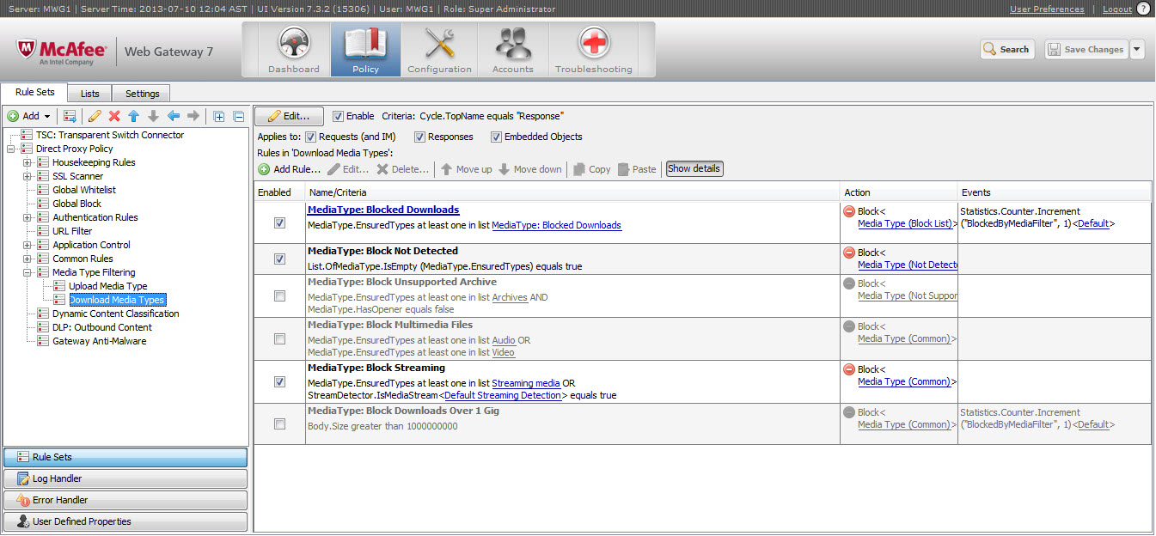Open the MediaType: Blocked Downloads rule link
Viewport: 1156px width, 536px height.
[383, 209]
